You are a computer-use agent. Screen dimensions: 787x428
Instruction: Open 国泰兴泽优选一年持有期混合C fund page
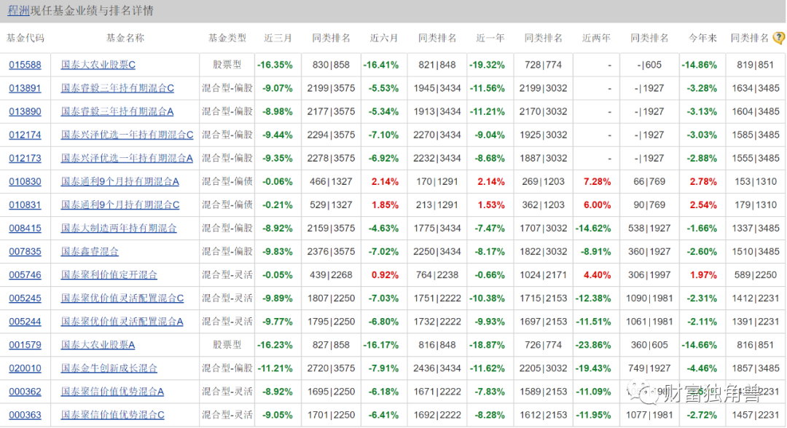[x=127, y=135]
